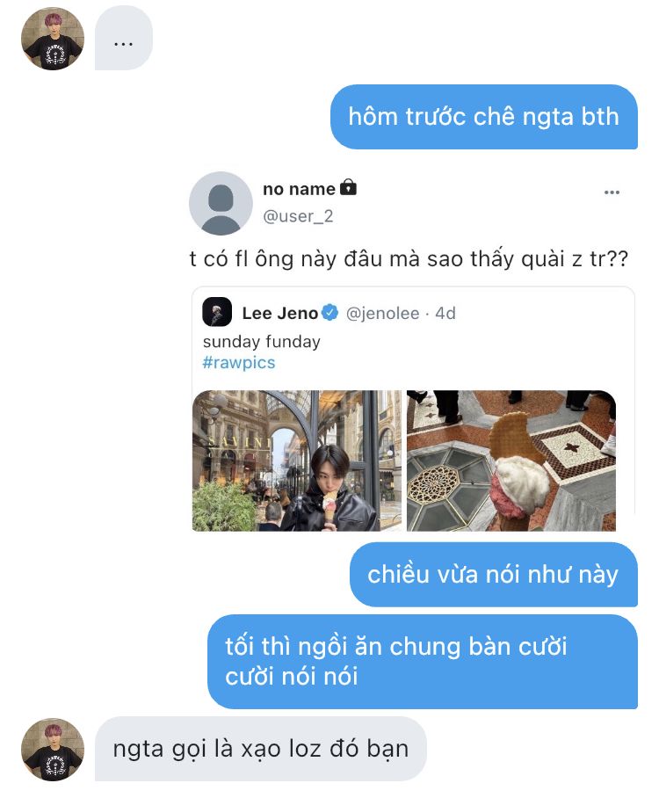
Task: Tap the '...' typing bubble at top
Action: pyautogui.click(x=124, y=38)
